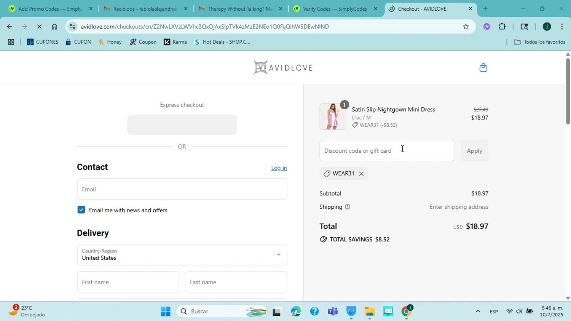Focus the Last name field
Screen dimensions: 571x321
pos(236,282)
